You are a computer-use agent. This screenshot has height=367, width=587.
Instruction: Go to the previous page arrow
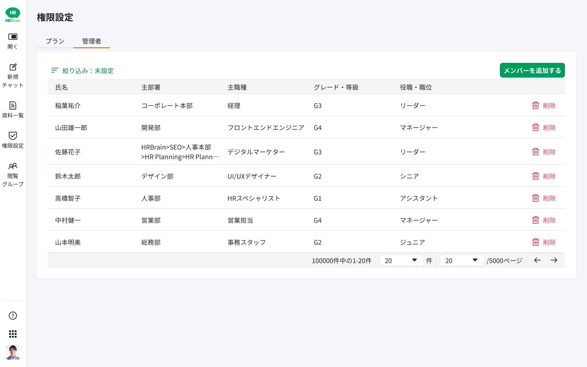[x=537, y=260]
